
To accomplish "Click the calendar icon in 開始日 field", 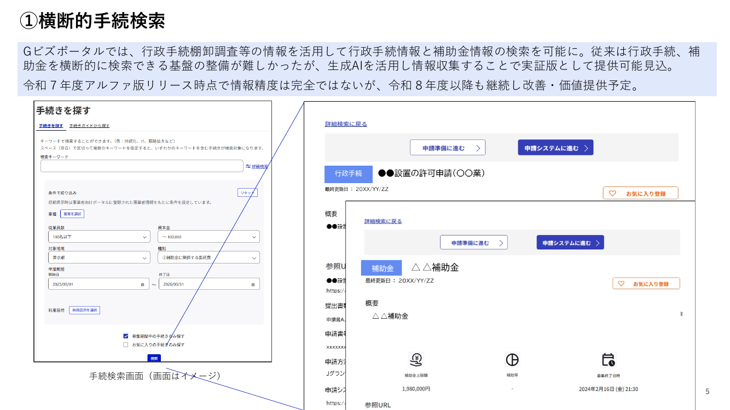I will pyautogui.click(x=142, y=284).
